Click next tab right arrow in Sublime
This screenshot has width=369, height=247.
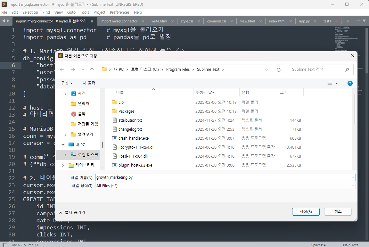(8, 21)
